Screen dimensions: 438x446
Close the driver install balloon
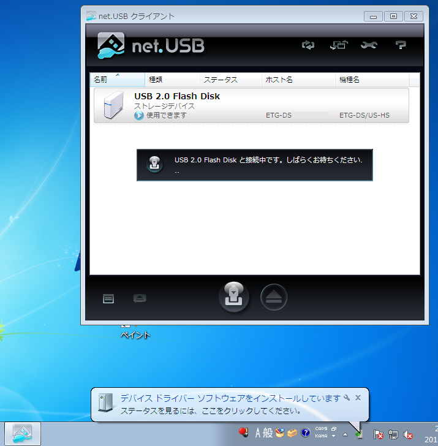click(358, 398)
